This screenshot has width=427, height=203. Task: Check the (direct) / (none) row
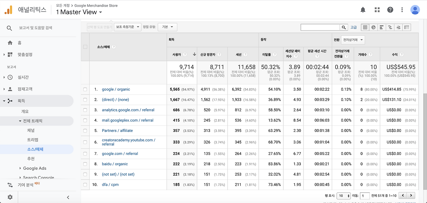[x=85, y=100]
